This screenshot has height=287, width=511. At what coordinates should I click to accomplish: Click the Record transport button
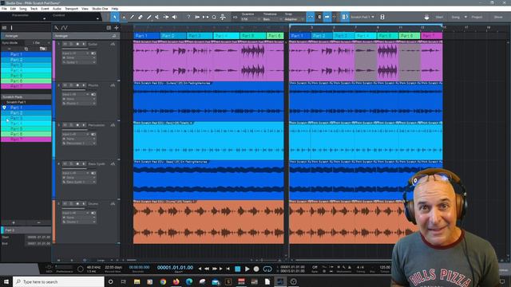tap(256, 269)
